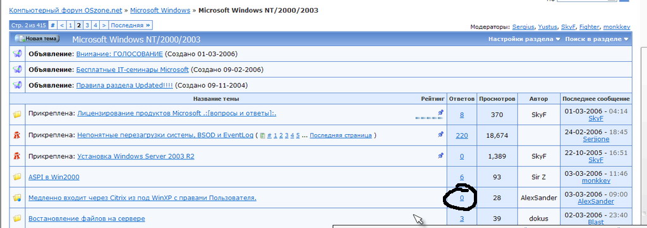Open moderator Yustus profile link
Image resolution: width=647 pixels, height=228 pixels.
pos(548,26)
